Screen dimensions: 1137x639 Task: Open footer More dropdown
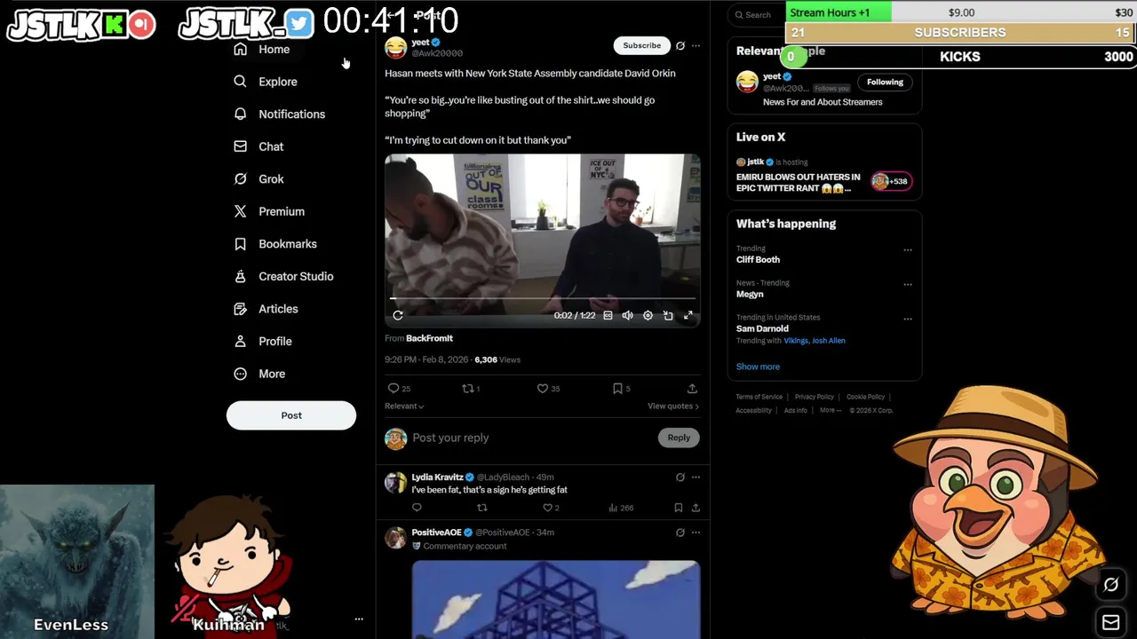(831, 410)
